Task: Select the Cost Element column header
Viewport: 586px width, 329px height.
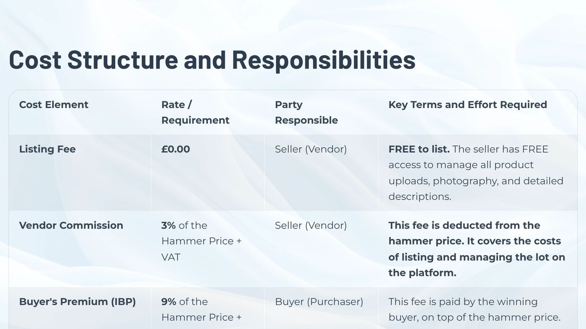Action: pos(54,105)
